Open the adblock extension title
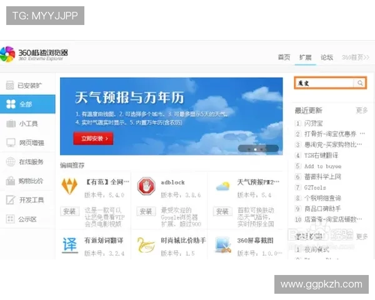 pyautogui.click(x=172, y=182)
